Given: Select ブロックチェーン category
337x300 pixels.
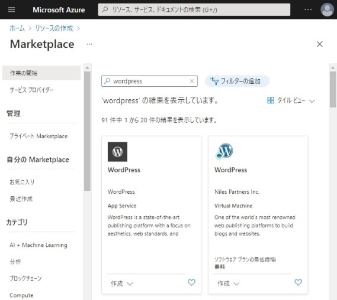Looking at the screenshot, I should (25, 278).
